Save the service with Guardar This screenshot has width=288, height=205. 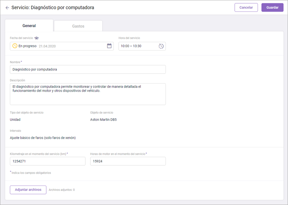(272, 7)
